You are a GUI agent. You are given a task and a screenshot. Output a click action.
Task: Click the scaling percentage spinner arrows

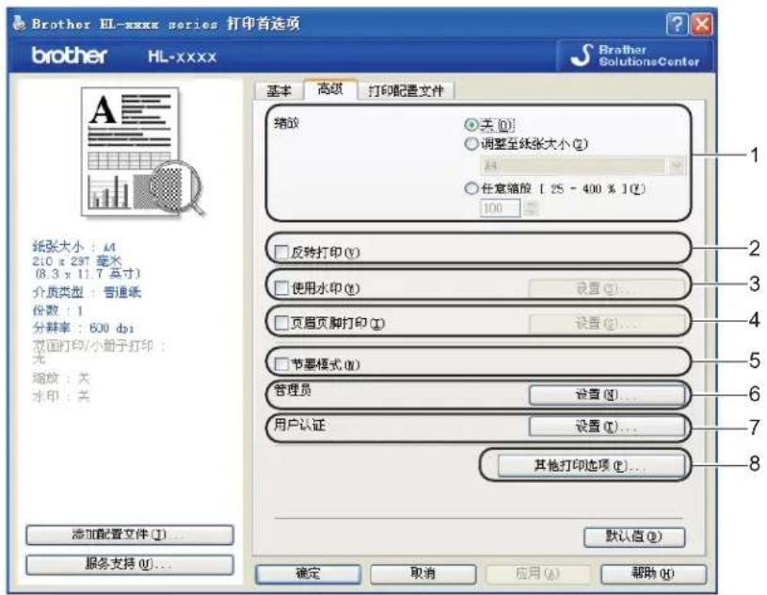531,208
